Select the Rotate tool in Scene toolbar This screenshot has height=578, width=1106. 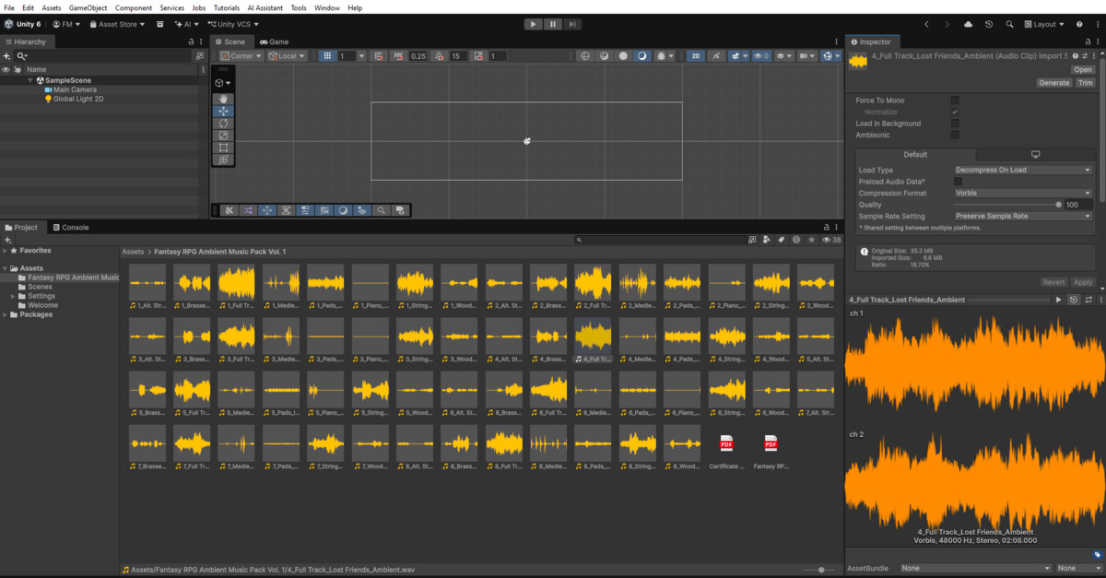tap(224, 123)
